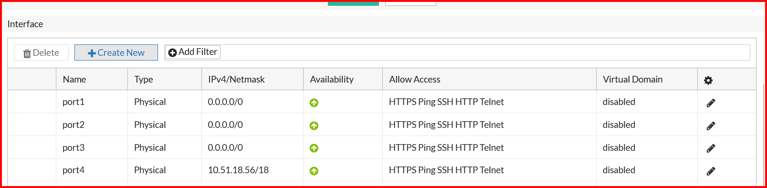Edit port1 using its pencil icon
This screenshot has height=188, width=767.
[711, 103]
